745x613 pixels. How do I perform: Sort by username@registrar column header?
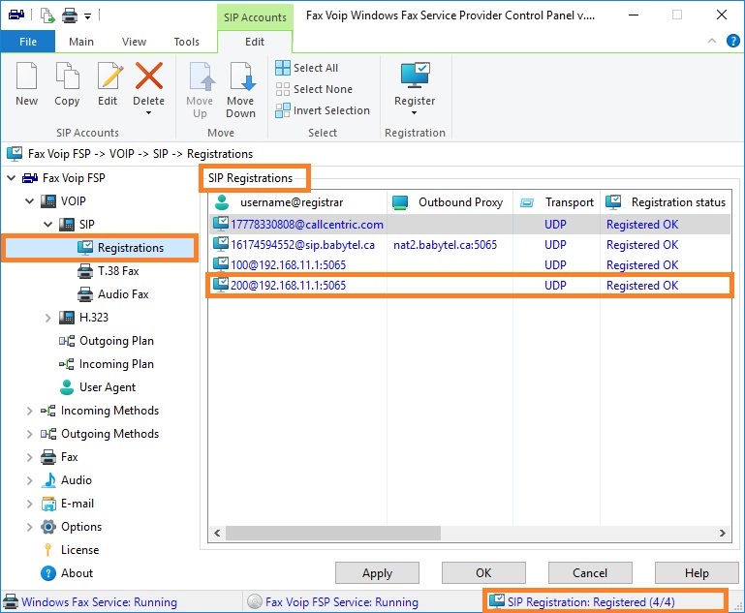298,202
